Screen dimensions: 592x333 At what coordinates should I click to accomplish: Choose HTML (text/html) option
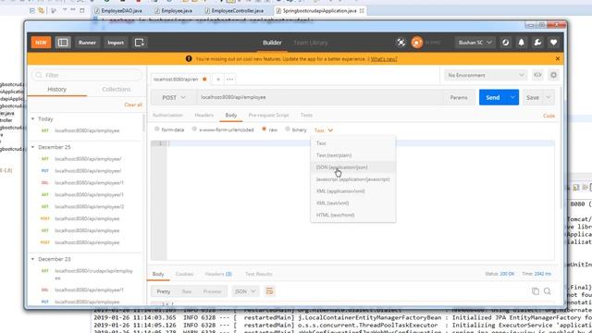353,215
